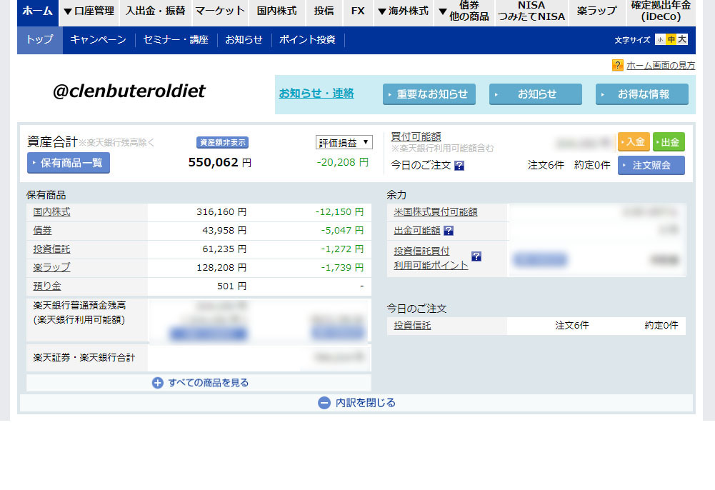Click the help icon beside 出金可能額
The width and height of the screenshot is (715, 490).
pyautogui.click(x=449, y=231)
